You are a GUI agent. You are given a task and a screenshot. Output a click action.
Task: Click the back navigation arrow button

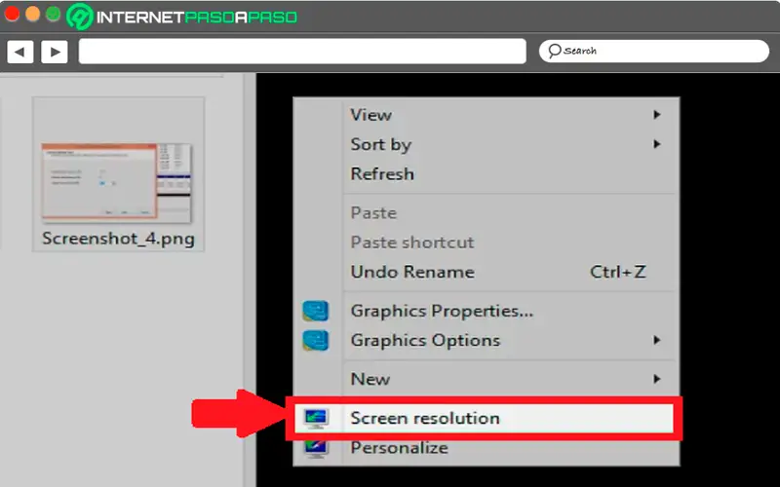coord(19,52)
